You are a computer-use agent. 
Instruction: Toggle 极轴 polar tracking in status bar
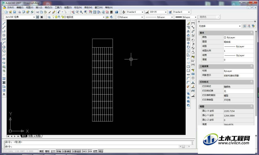coord(59,151)
